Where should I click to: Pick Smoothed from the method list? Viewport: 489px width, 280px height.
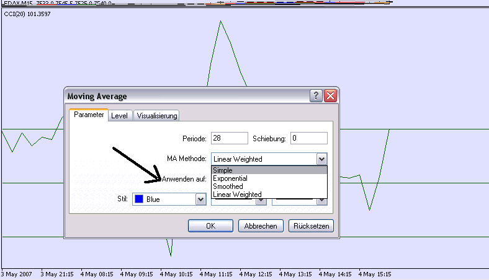pyautogui.click(x=269, y=186)
